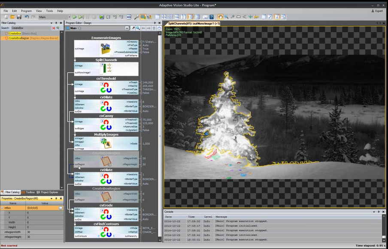Image resolution: width=388 pixels, height=249 pixels.
Task: Pin the Console panel
Action: click(x=379, y=212)
